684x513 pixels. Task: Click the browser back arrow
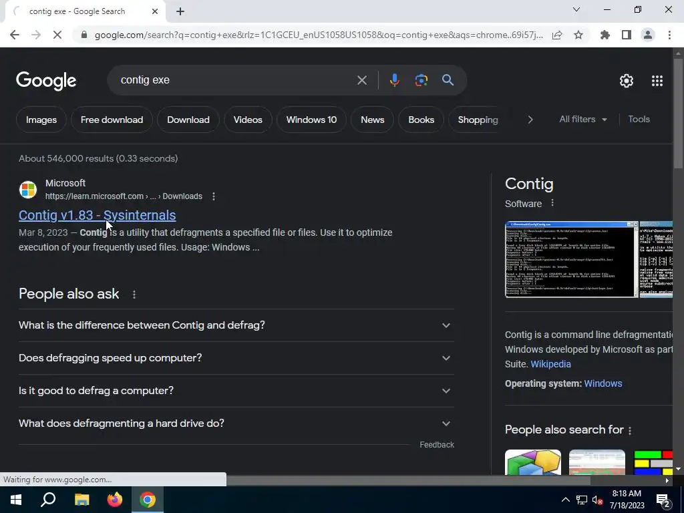[15, 35]
